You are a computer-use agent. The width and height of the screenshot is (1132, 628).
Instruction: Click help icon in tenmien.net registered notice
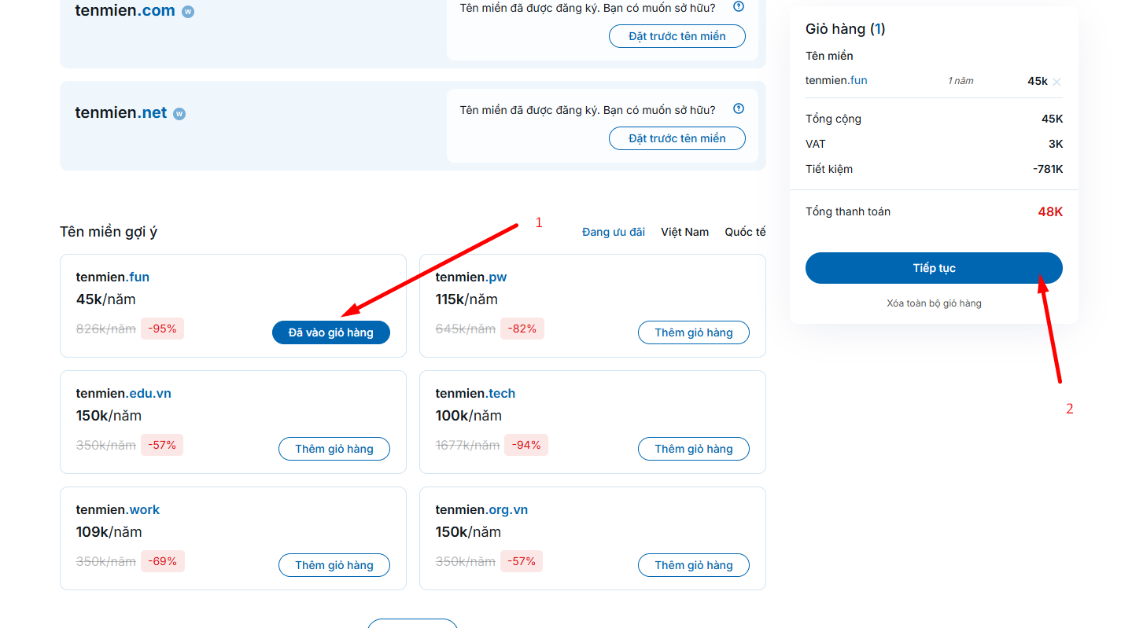[739, 109]
